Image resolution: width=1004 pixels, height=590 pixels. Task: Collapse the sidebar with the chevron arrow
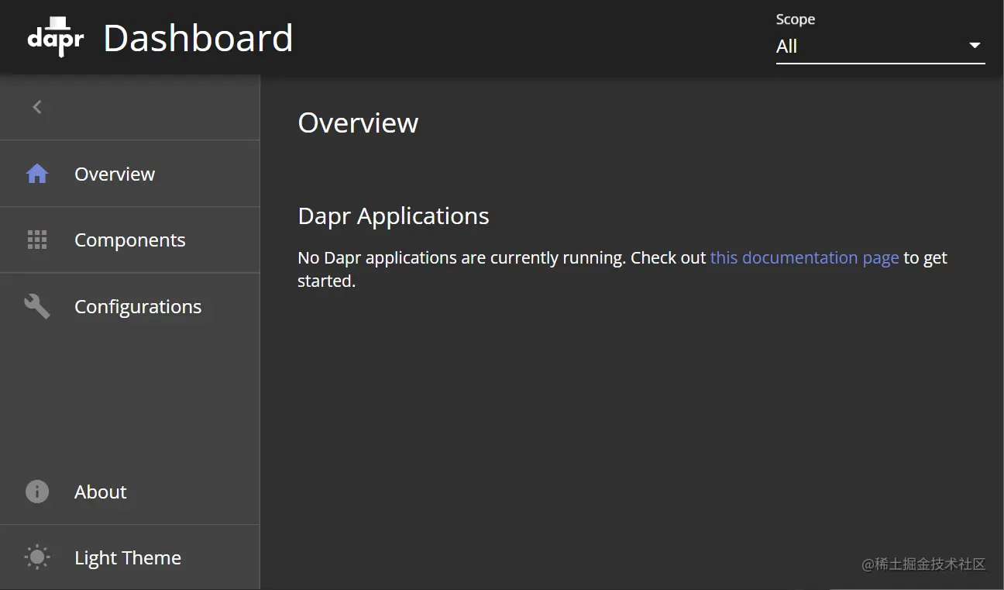[x=37, y=107]
